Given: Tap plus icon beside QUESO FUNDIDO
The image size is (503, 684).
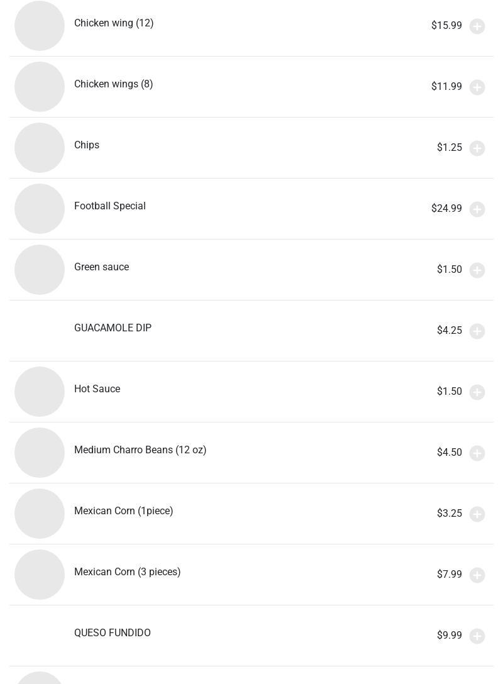Looking at the screenshot, I should (477, 636).
